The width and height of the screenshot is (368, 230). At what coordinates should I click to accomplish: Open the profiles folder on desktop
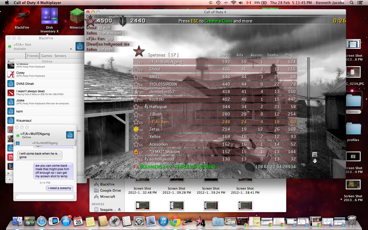(353, 129)
